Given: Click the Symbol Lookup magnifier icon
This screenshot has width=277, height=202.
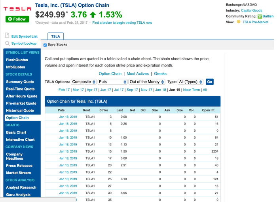Looking at the screenshot, I should coord(7,43).
